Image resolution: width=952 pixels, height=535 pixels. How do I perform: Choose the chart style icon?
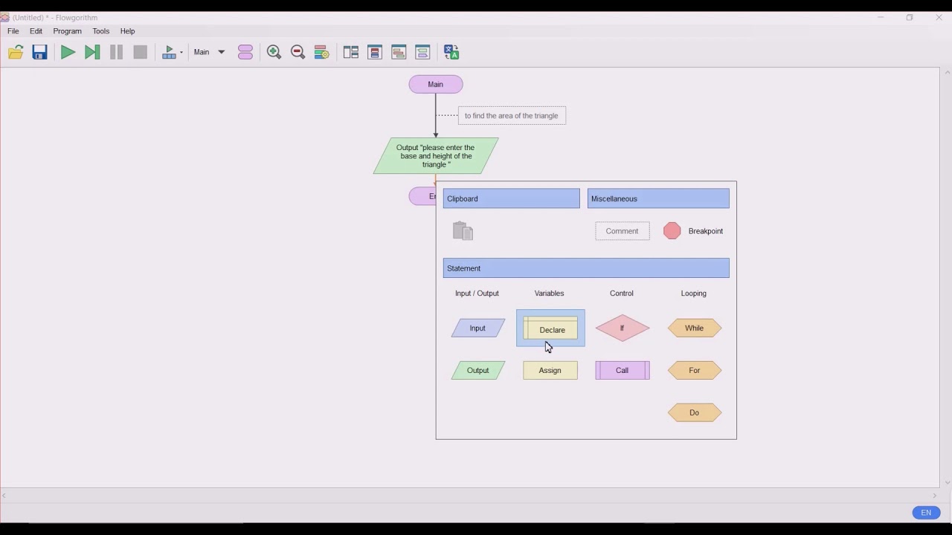pyautogui.click(x=322, y=52)
